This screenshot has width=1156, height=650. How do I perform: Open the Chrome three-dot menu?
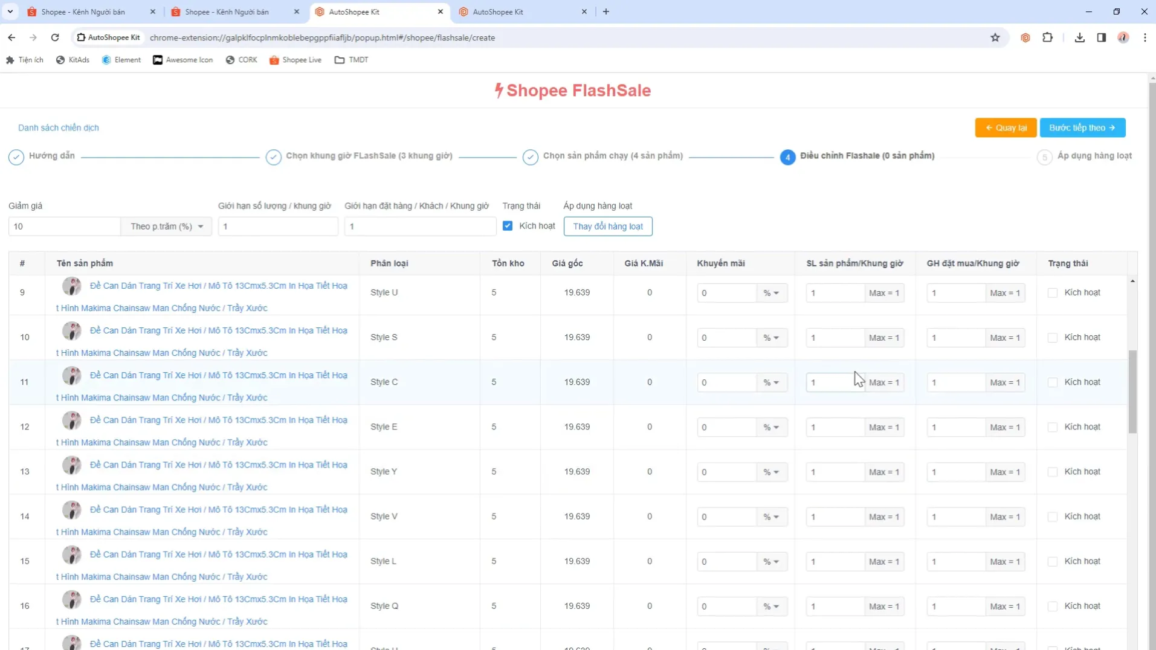point(1145,37)
